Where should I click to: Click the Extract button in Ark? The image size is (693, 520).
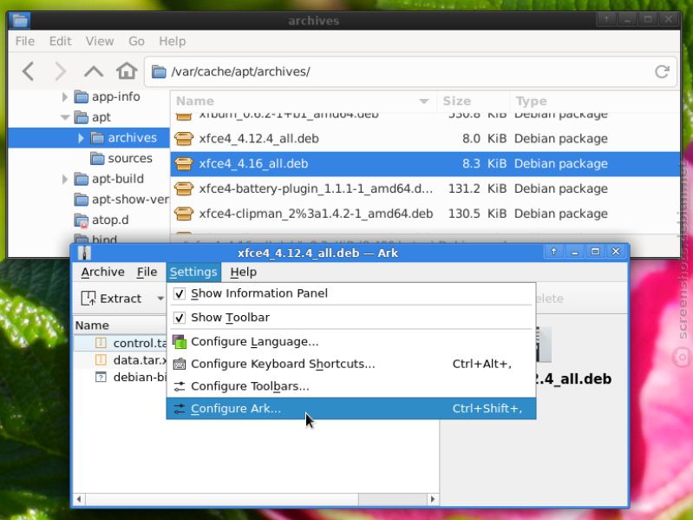[112, 299]
